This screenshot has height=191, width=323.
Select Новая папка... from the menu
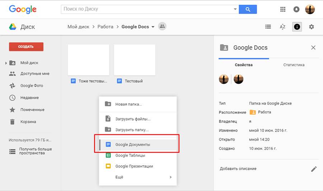coord(138,104)
